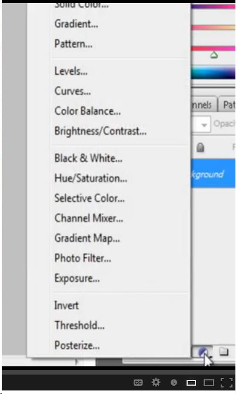Image resolution: width=236 pixels, height=394 pixels.
Task: Click the watch later clock icon
Action: pyautogui.click(x=174, y=383)
